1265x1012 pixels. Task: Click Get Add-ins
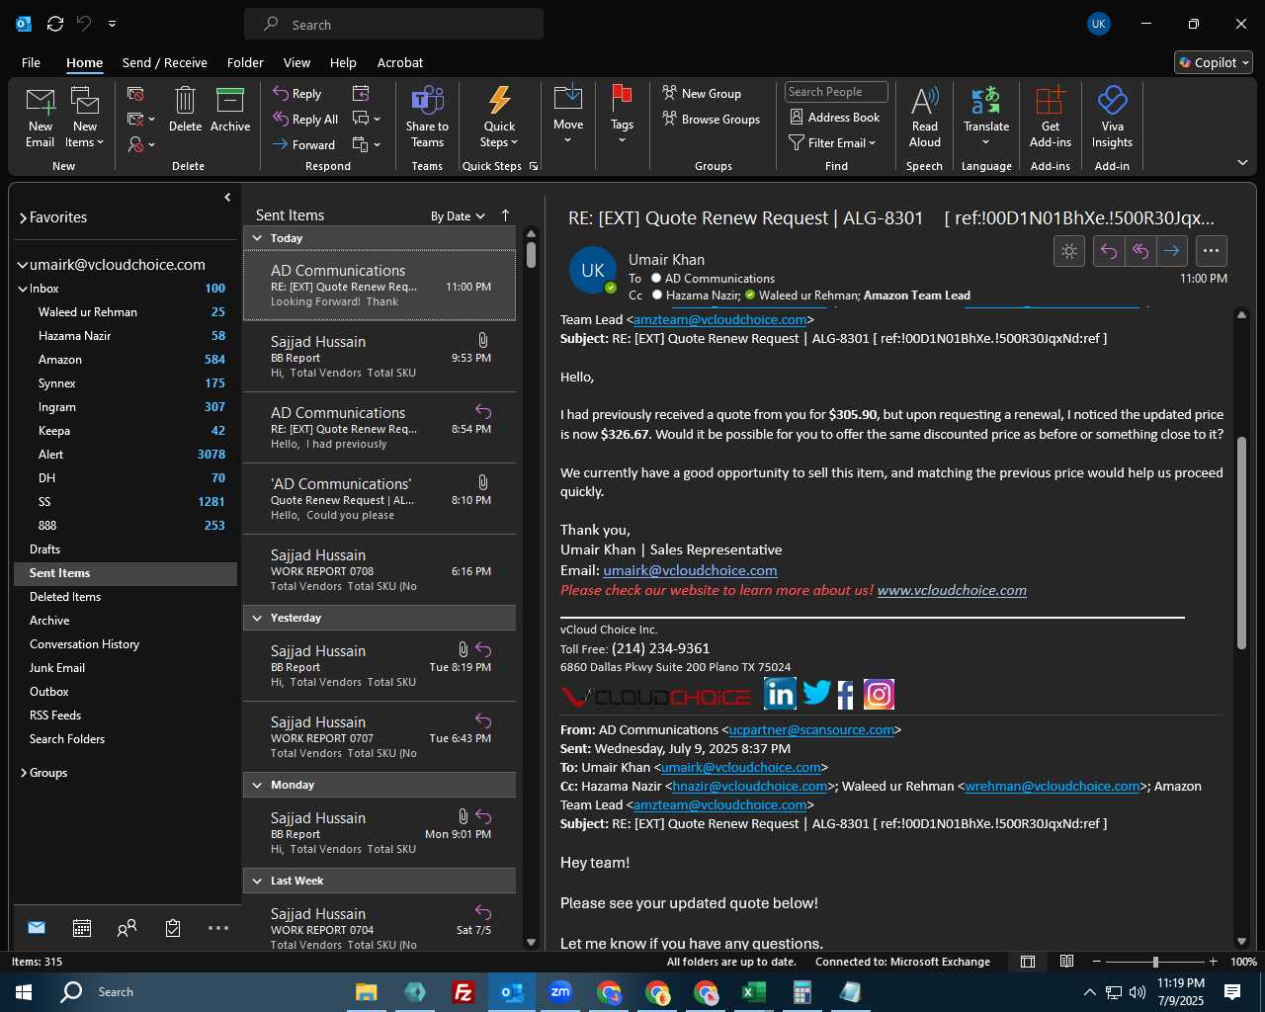[x=1051, y=117]
